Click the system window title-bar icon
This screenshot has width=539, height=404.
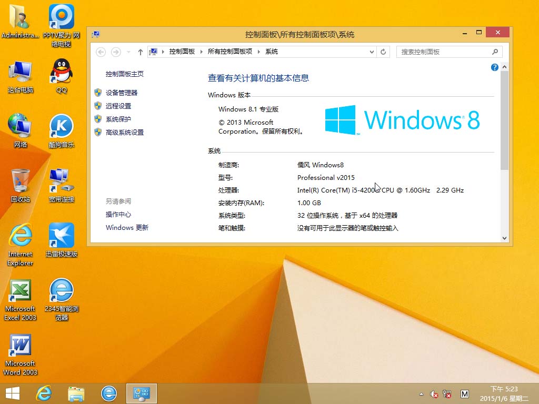(96, 34)
